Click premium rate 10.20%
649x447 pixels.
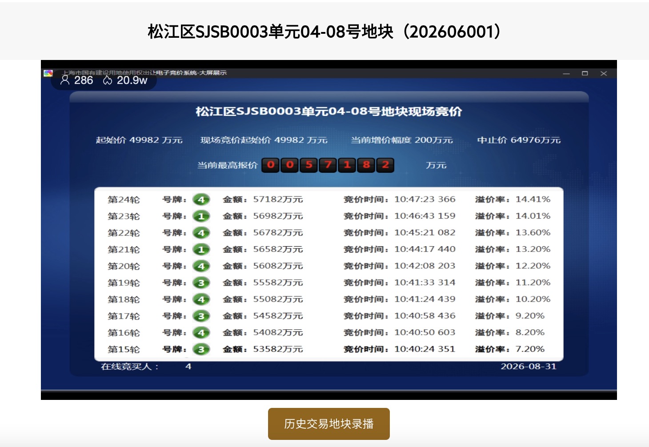pyautogui.click(x=533, y=299)
